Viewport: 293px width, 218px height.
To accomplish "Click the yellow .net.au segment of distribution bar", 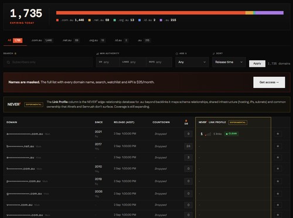I will pyautogui.click(x=249, y=13).
